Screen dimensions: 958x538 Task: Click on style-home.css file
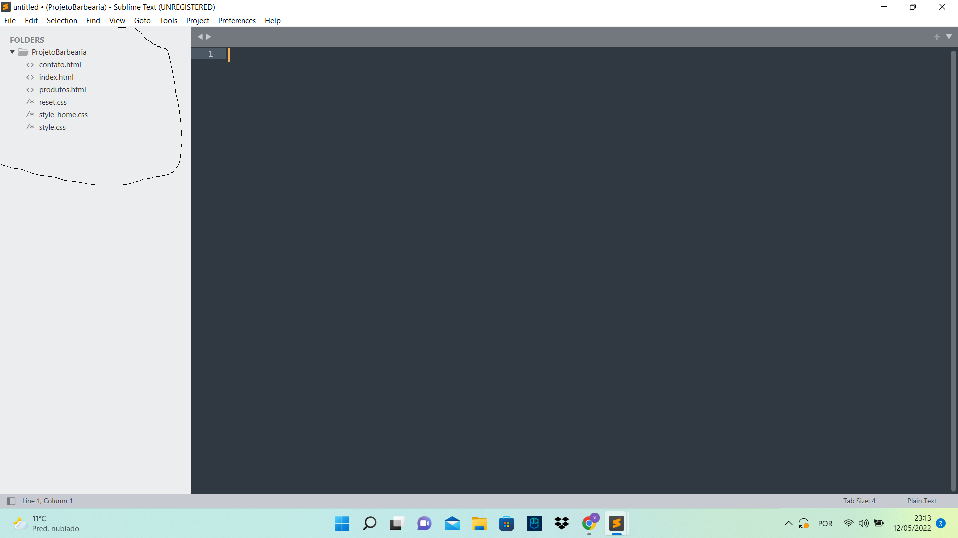pyautogui.click(x=63, y=114)
